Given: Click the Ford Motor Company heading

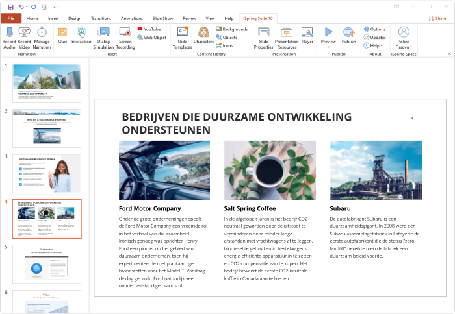Looking at the screenshot, I should 149,208.
